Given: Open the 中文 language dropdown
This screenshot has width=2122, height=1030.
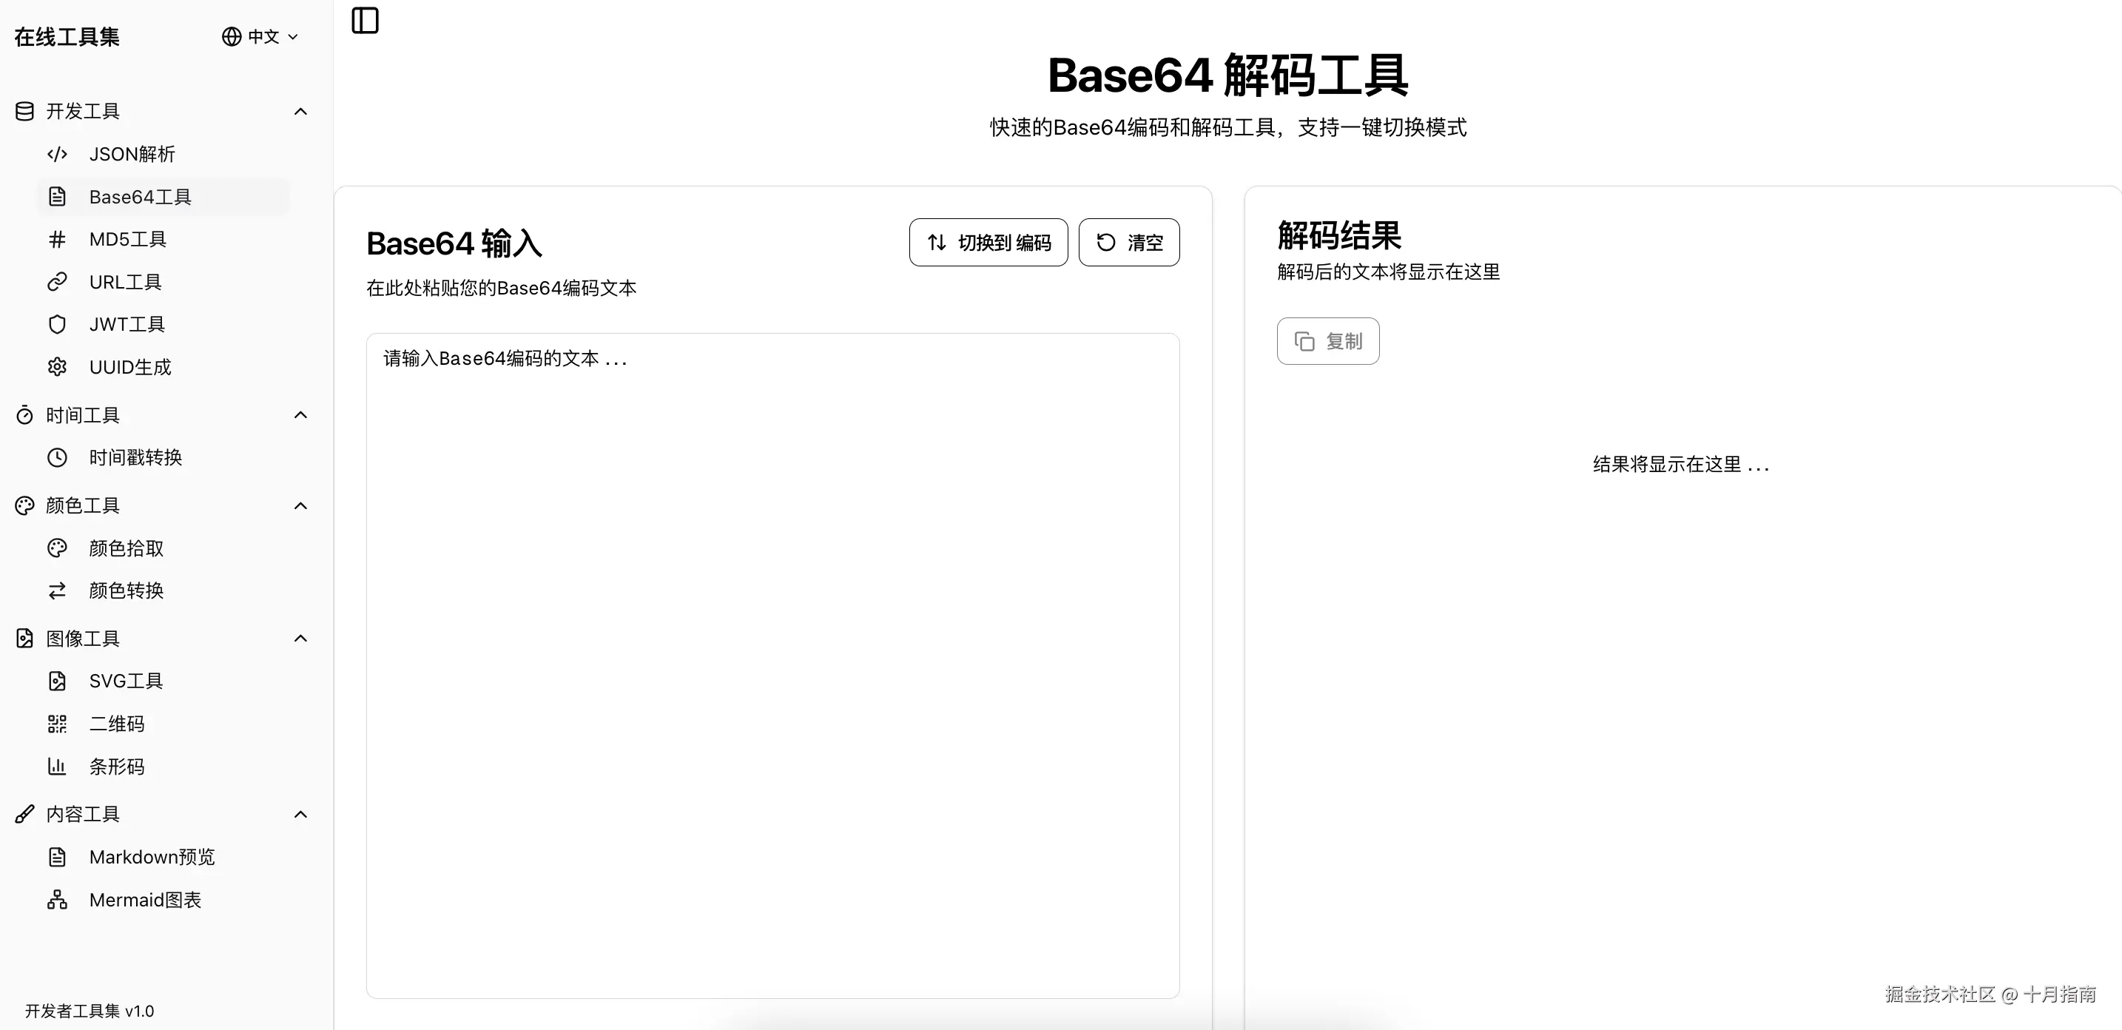Looking at the screenshot, I should pyautogui.click(x=260, y=37).
